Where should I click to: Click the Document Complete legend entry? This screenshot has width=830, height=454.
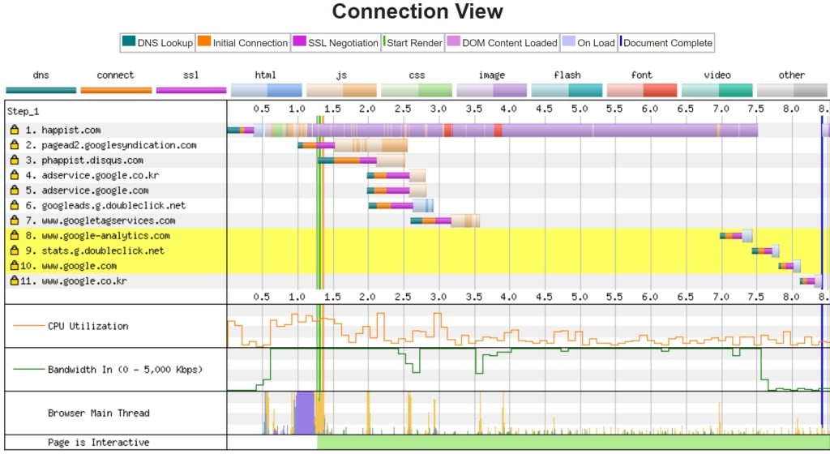666,43
